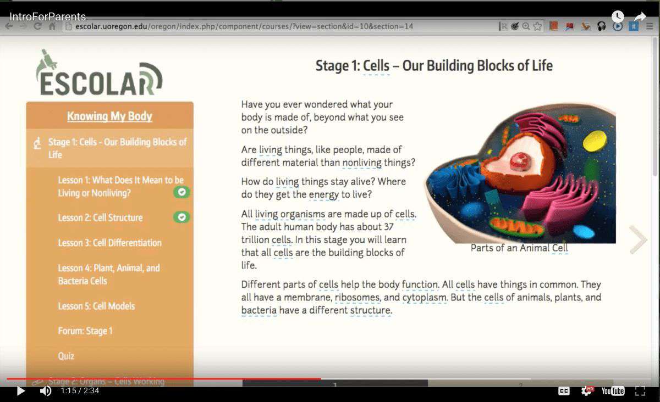Screen dimensions: 660x402
Task: Click the rubber stamp extension icon
Action: point(586,26)
